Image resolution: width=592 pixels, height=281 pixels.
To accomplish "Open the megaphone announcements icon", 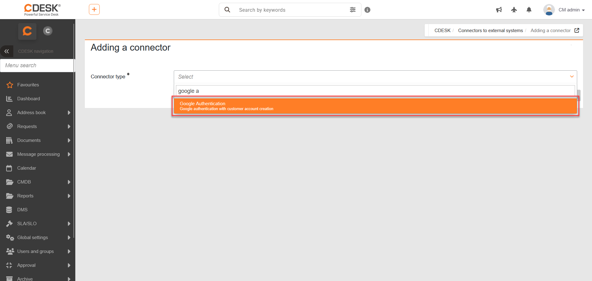I will point(499,10).
